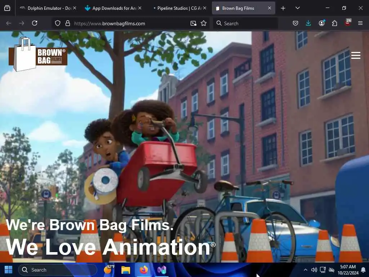View site security padlock information
The width and height of the screenshot is (369, 277).
point(68,23)
